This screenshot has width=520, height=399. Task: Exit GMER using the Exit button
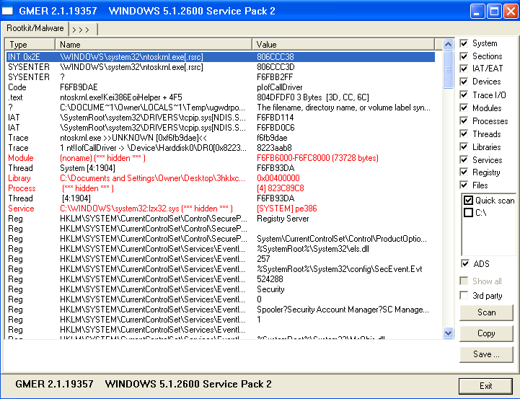tap(485, 386)
